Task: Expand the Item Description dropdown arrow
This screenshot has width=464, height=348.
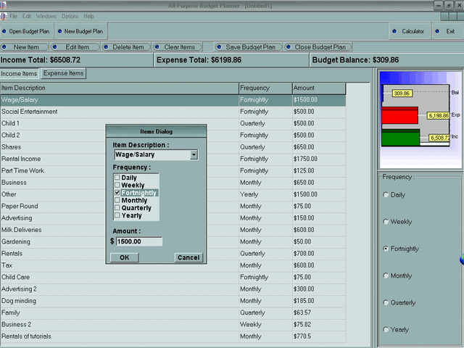Action: 194,155
